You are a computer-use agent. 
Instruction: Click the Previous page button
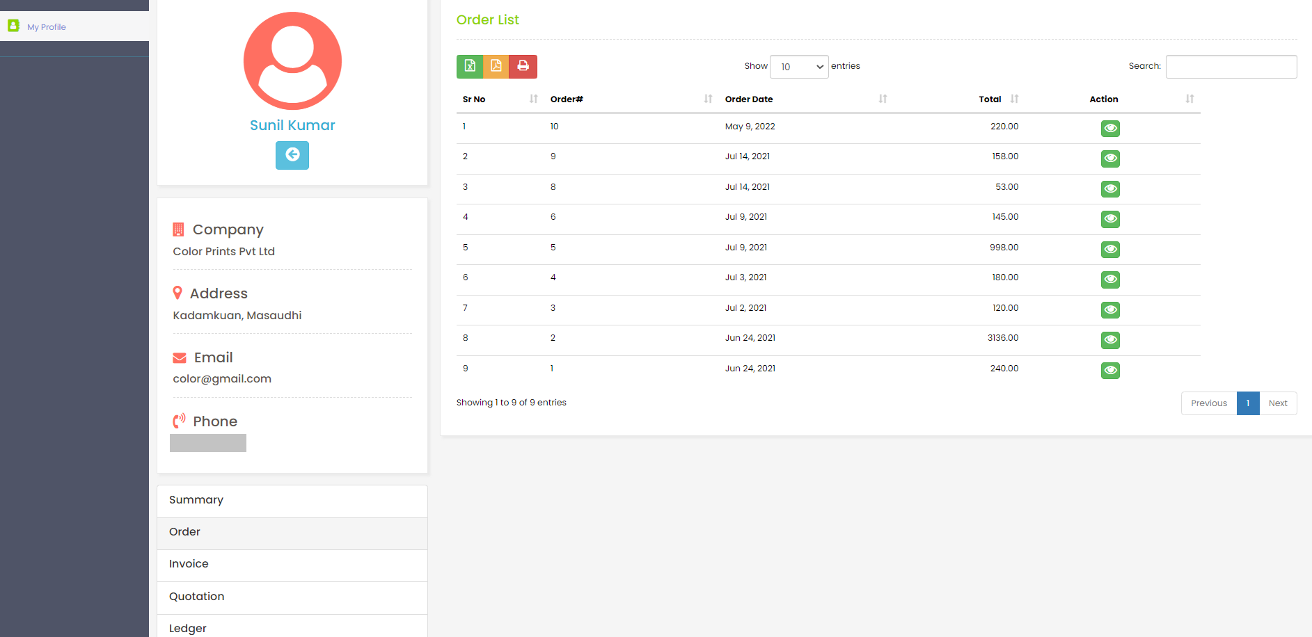point(1208,403)
